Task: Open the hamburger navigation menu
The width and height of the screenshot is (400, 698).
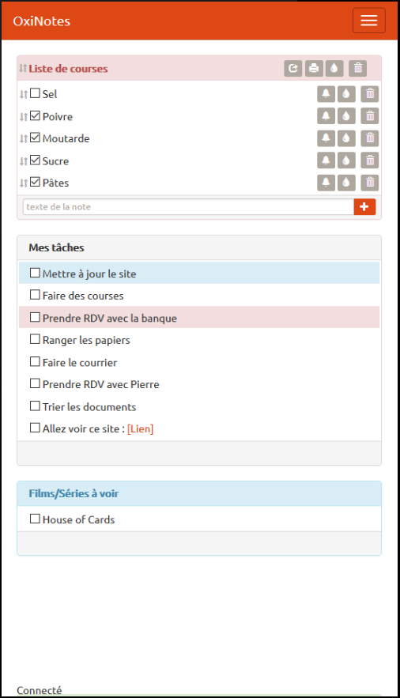Action: (369, 21)
